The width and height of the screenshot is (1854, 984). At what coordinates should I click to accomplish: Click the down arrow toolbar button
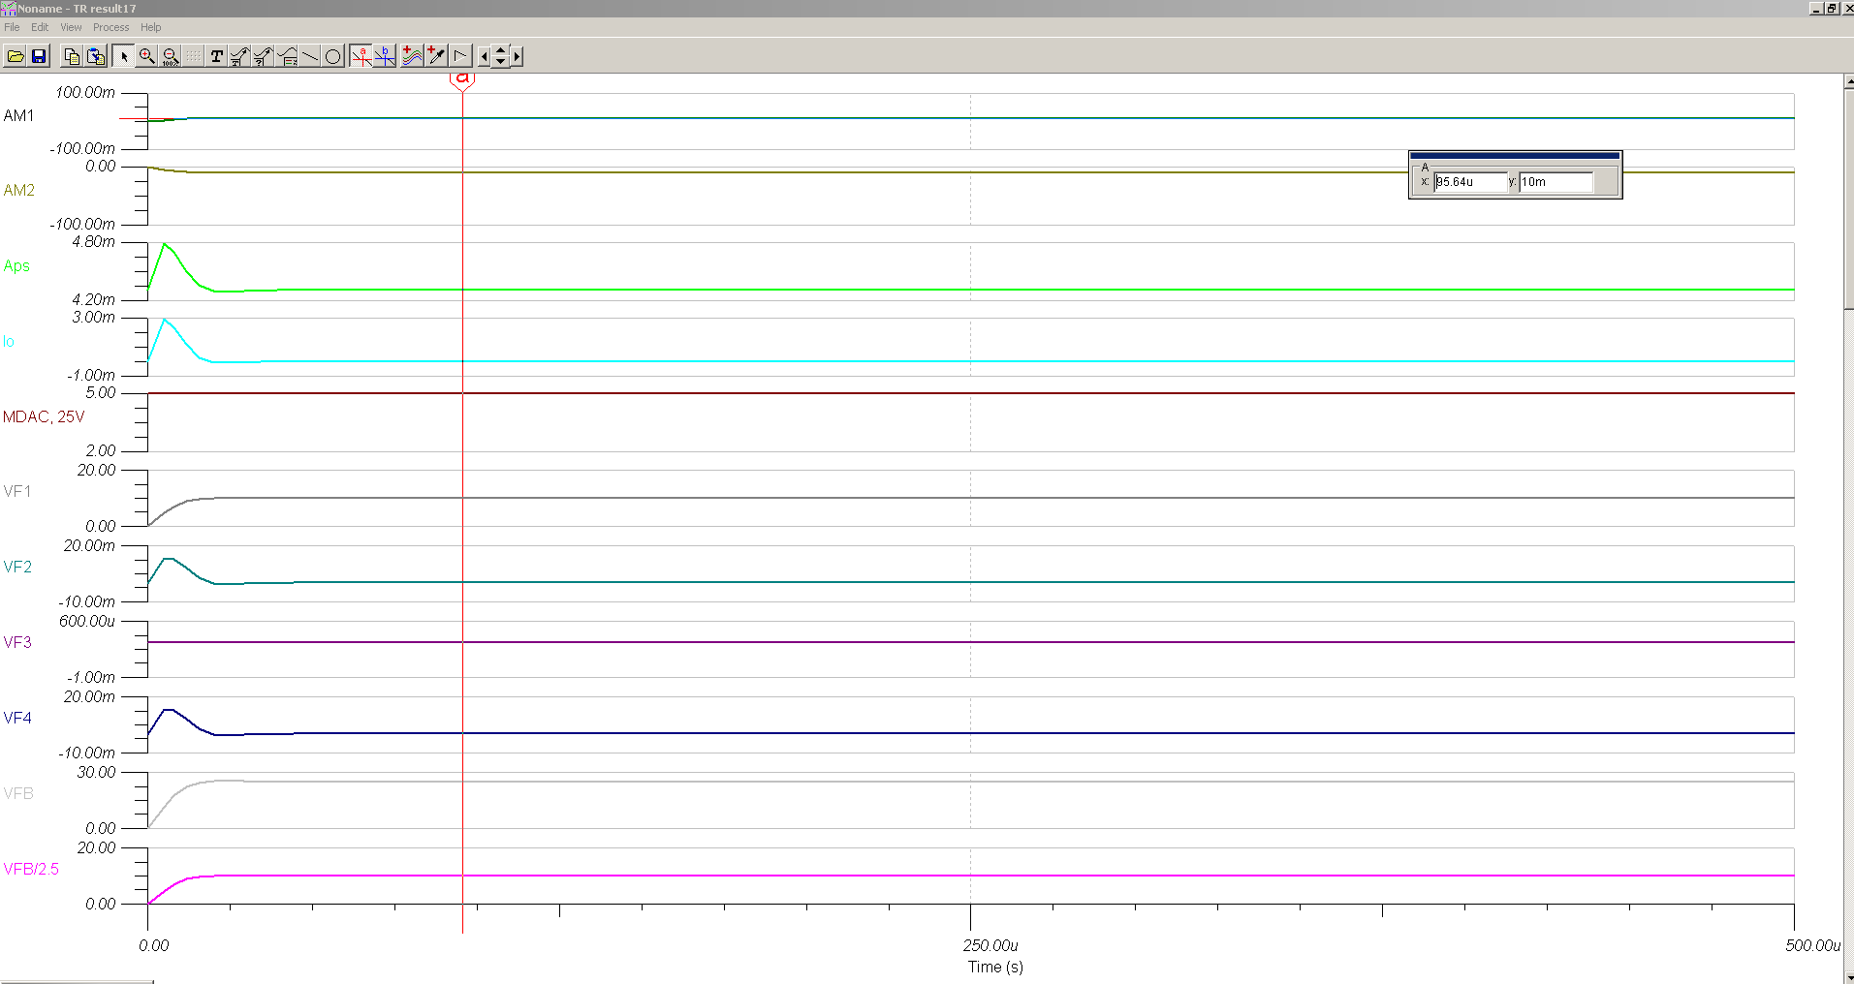(x=500, y=62)
